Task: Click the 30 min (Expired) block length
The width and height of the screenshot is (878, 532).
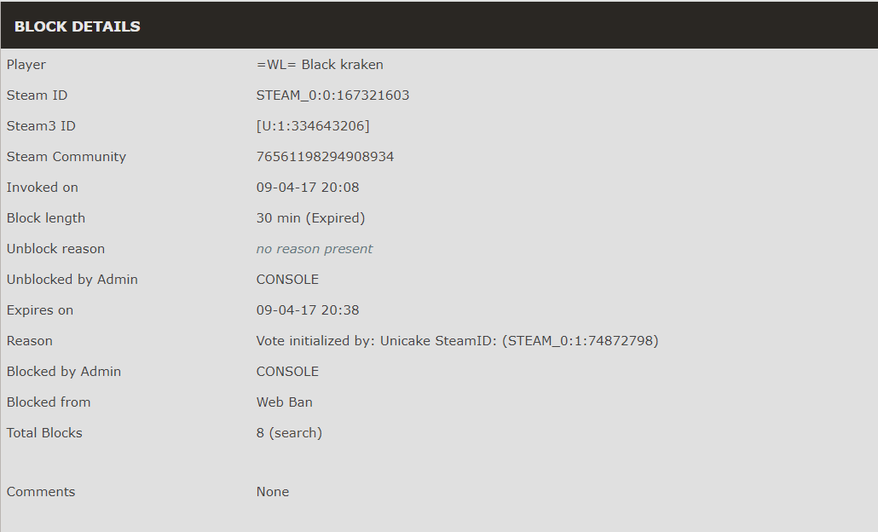Action: [310, 218]
